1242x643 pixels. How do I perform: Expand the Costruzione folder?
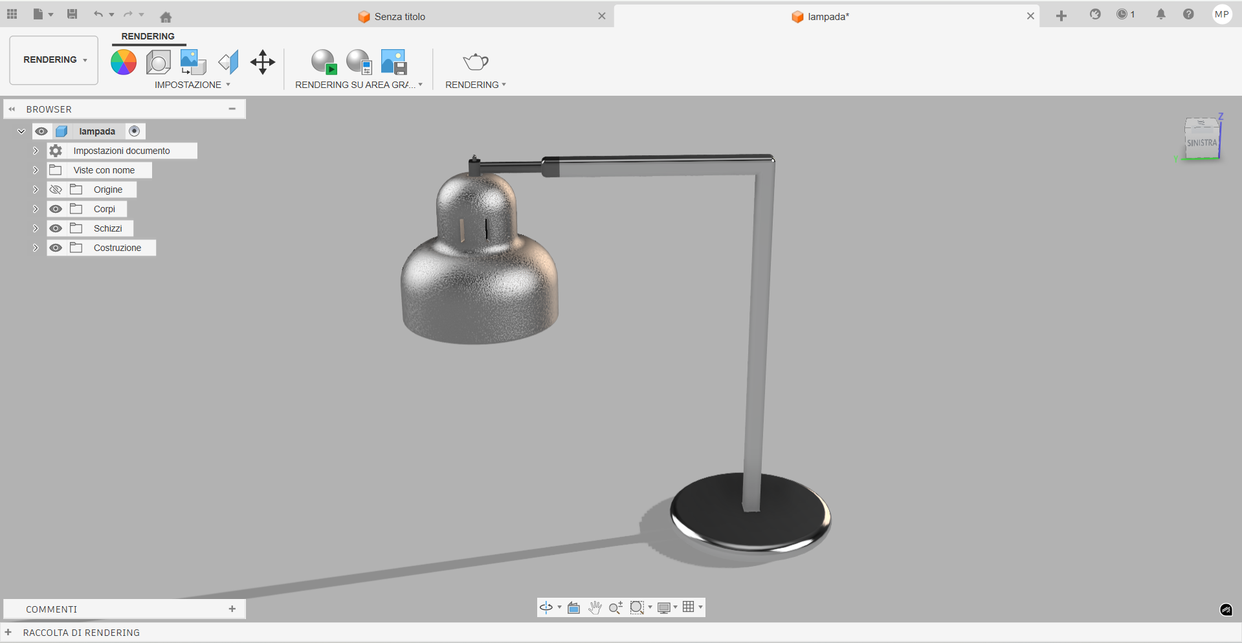(36, 247)
